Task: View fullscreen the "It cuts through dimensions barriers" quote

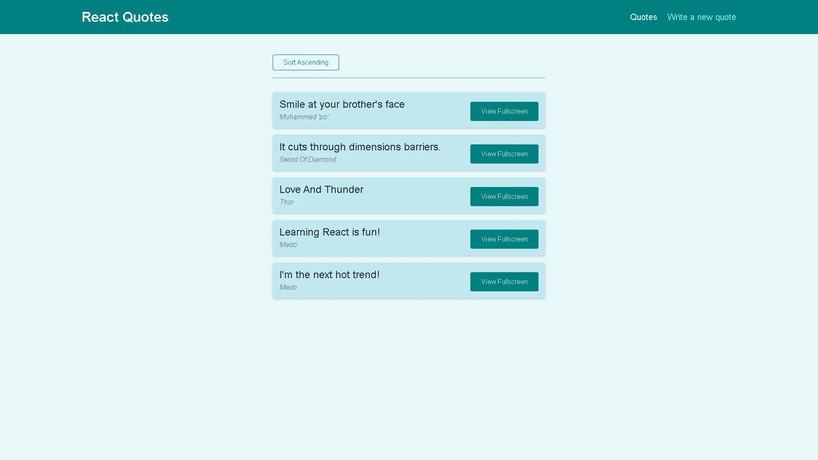Action: [x=504, y=154]
